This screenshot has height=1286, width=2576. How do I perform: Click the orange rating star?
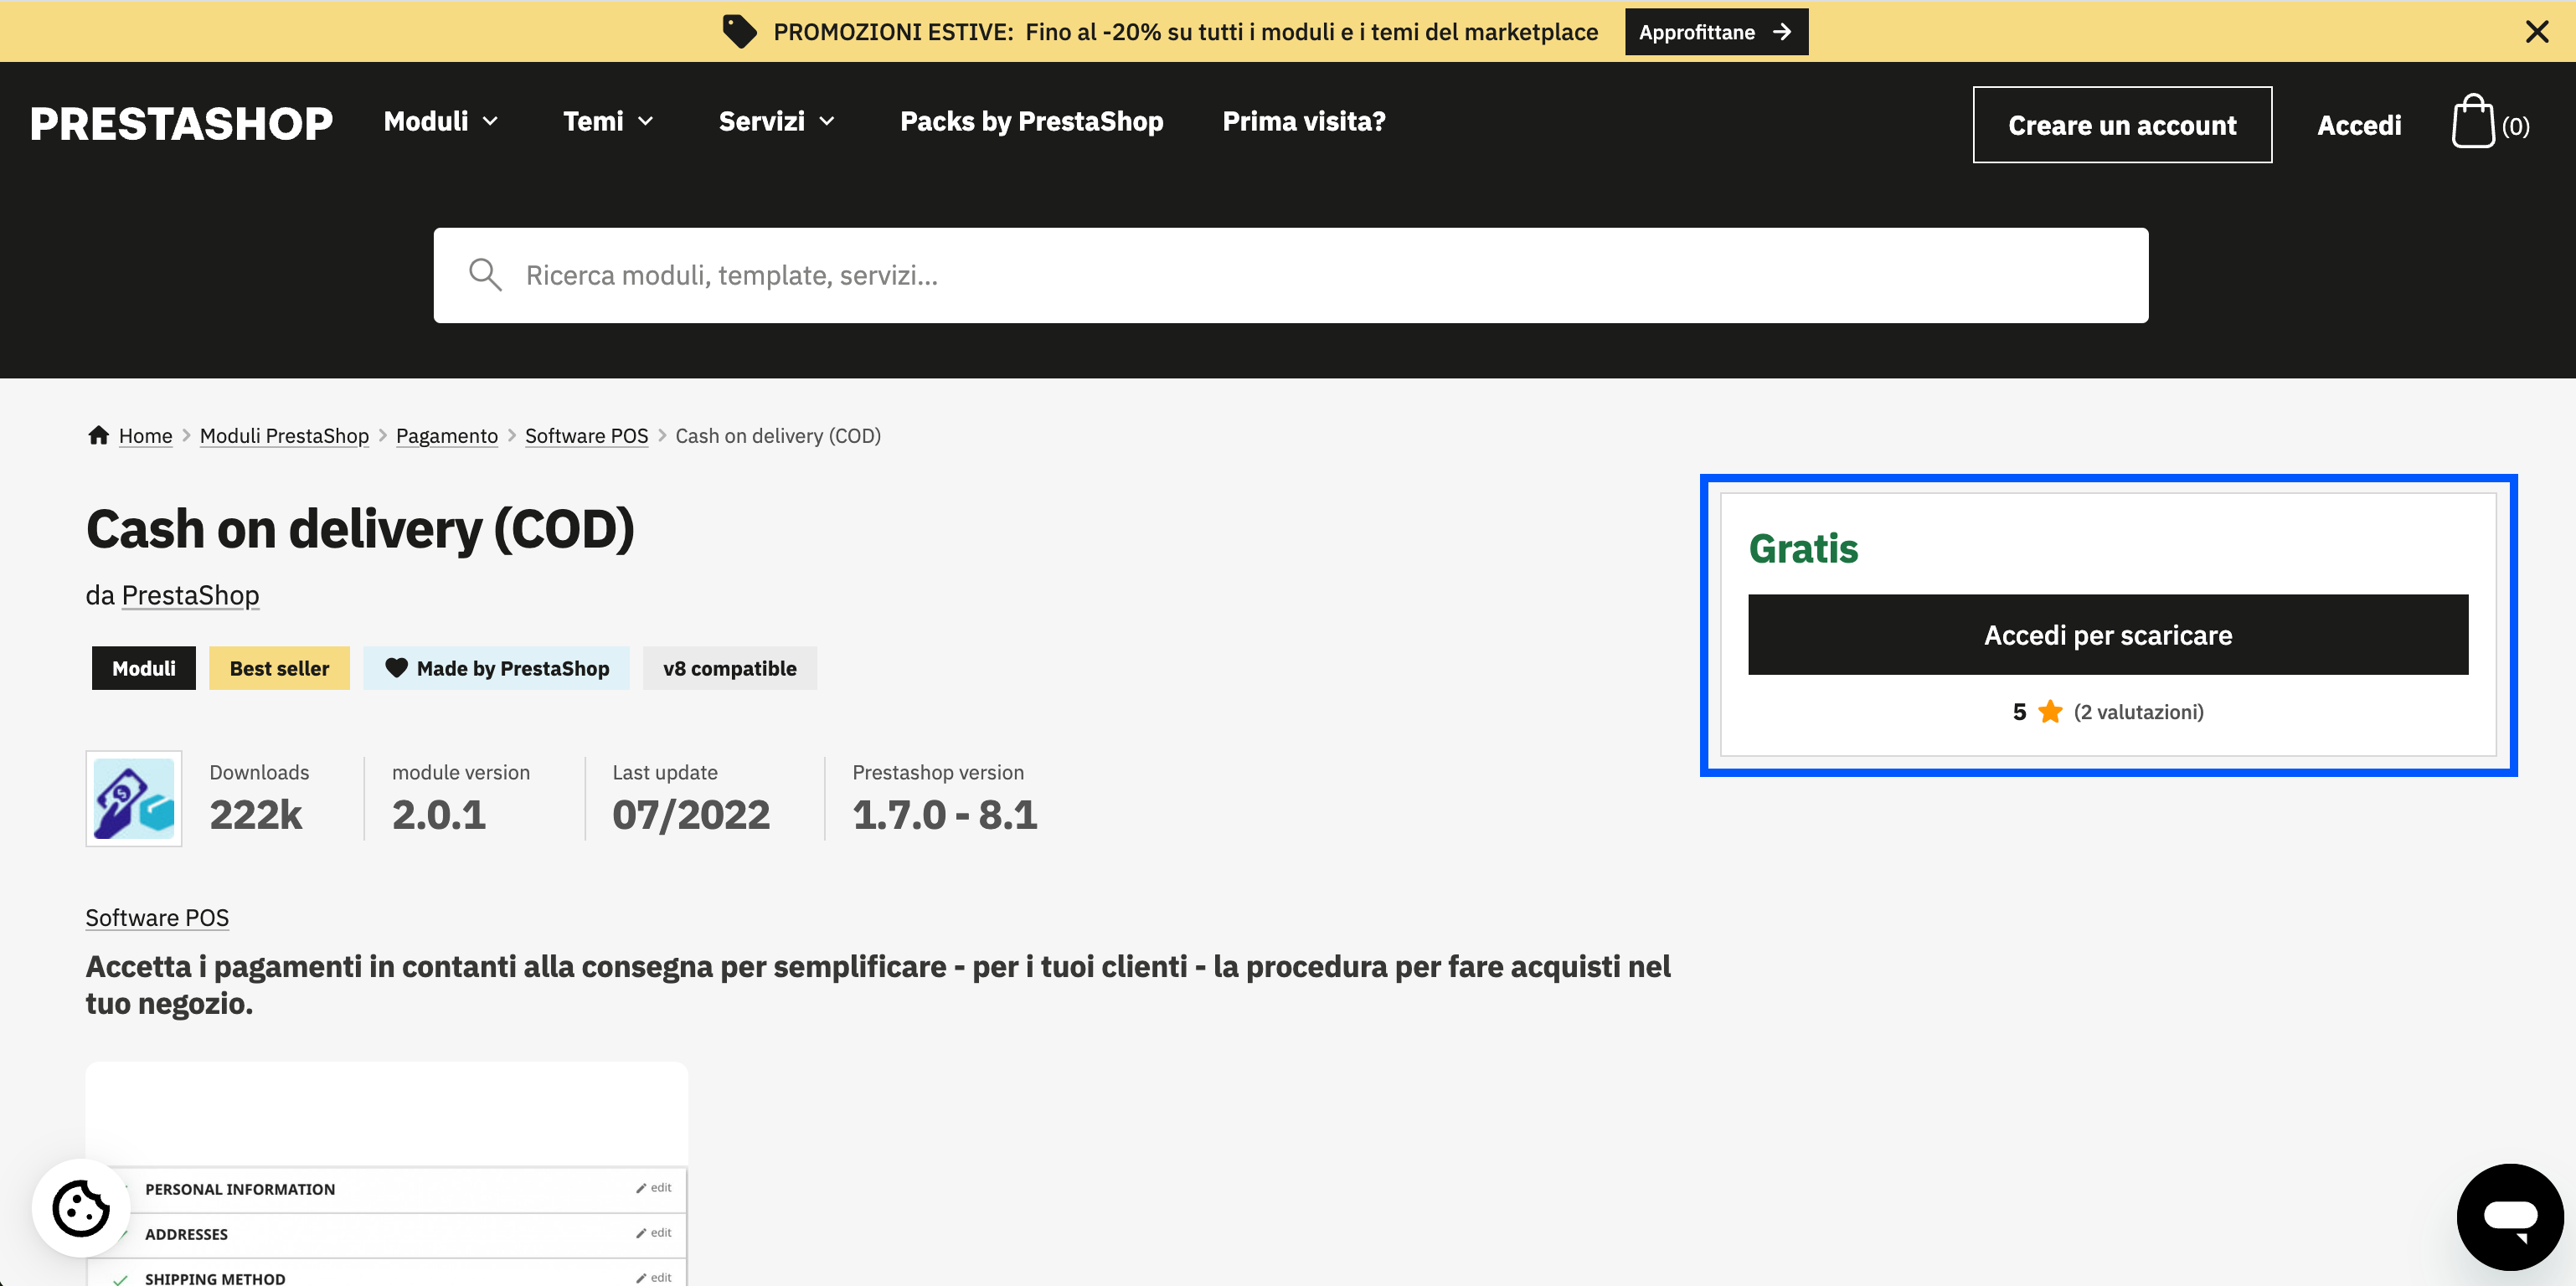tap(2050, 711)
